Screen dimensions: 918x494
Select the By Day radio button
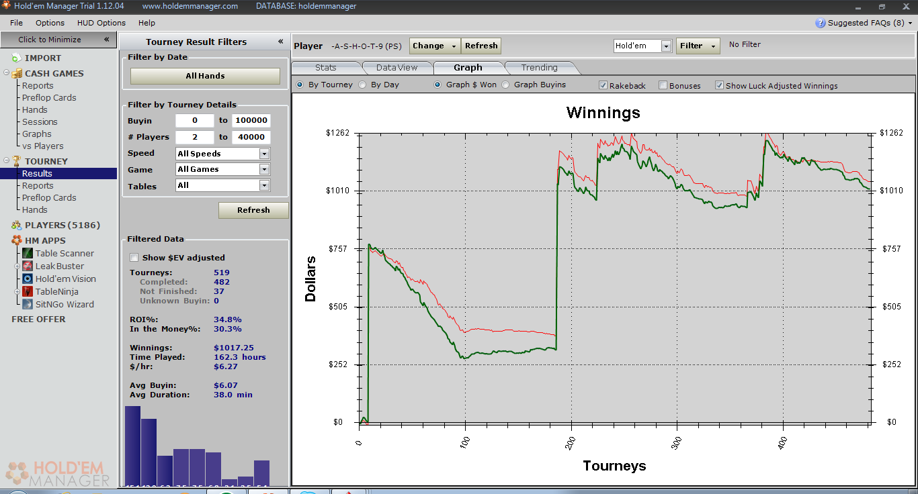coord(362,85)
